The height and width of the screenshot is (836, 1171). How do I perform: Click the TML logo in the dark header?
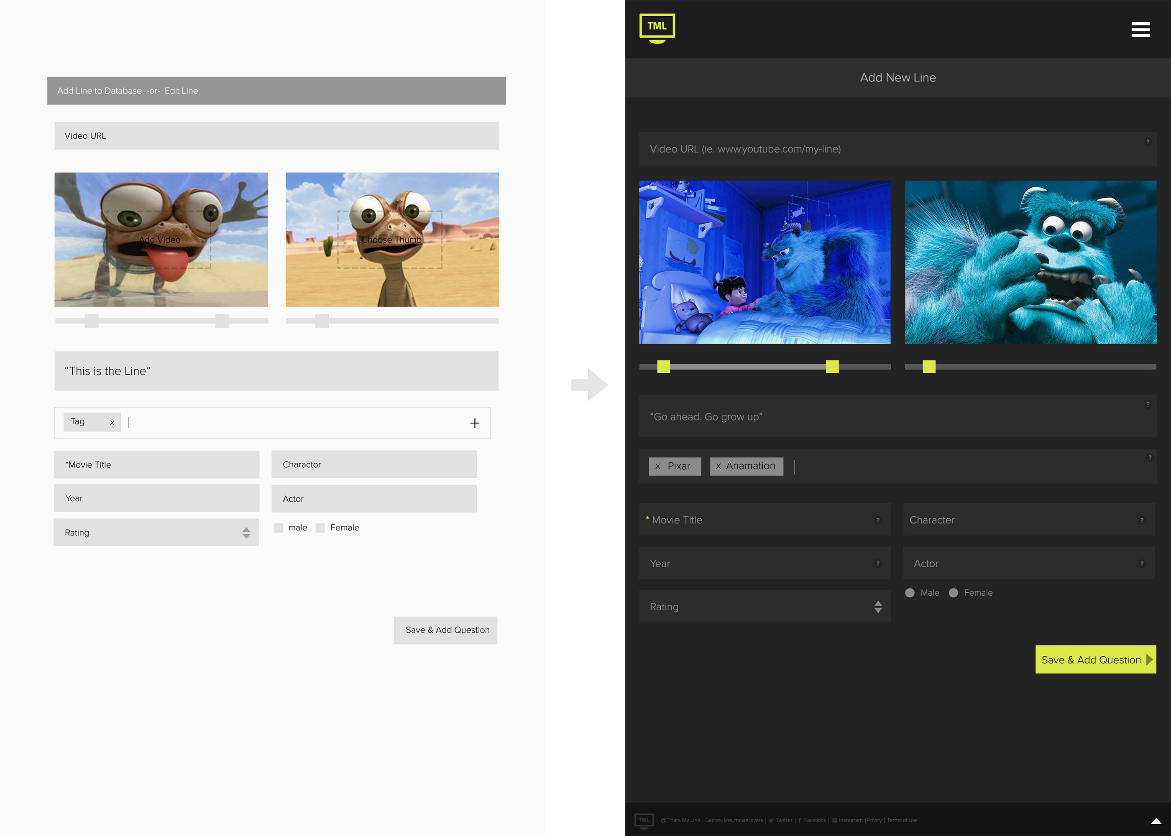[x=657, y=28]
